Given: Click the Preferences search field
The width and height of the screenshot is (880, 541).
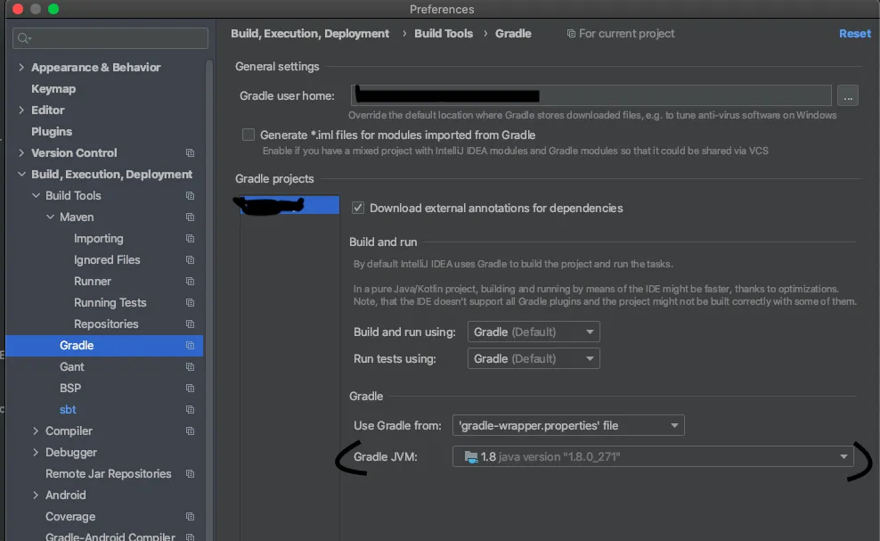Looking at the screenshot, I should [110, 38].
